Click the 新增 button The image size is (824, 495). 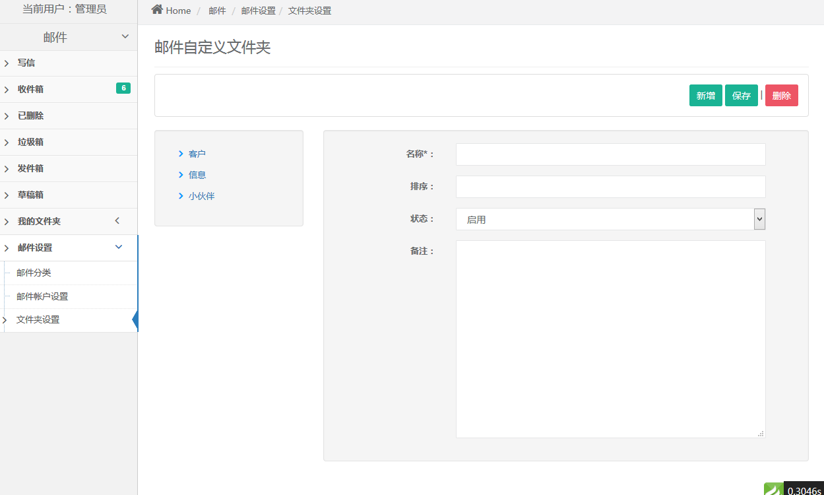(x=706, y=95)
